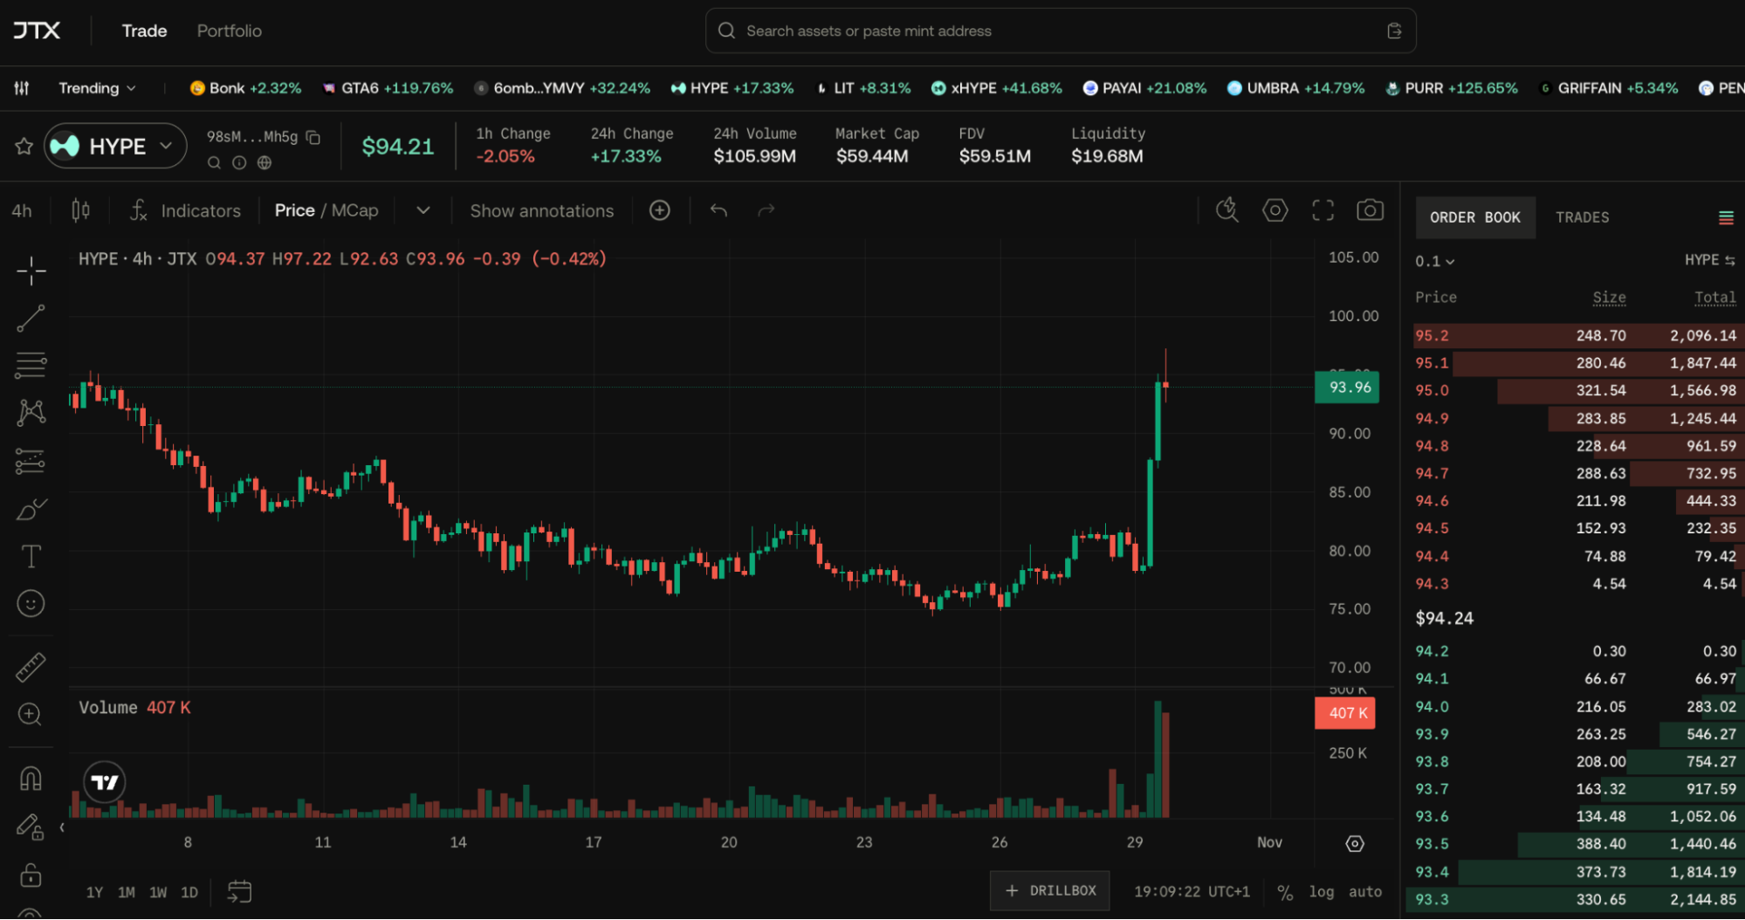
Task: Click the undo arrow in chart toolbar
Action: (x=718, y=210)
